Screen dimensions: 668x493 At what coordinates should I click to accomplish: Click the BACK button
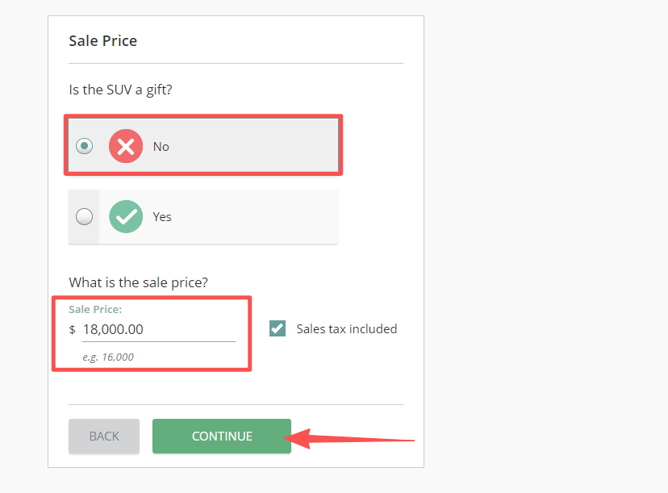(104, 436)
